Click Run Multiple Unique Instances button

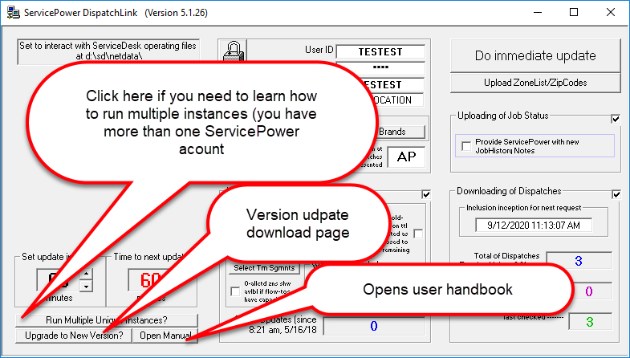pyautogui.click(x=107, y=320)
